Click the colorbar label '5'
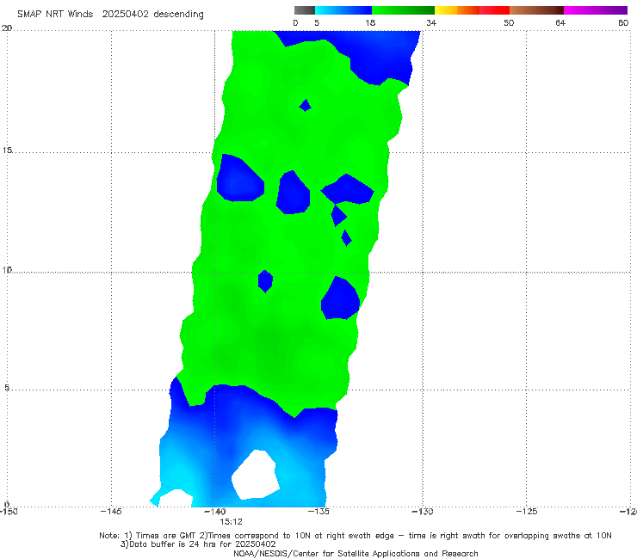 coord(317,22)
